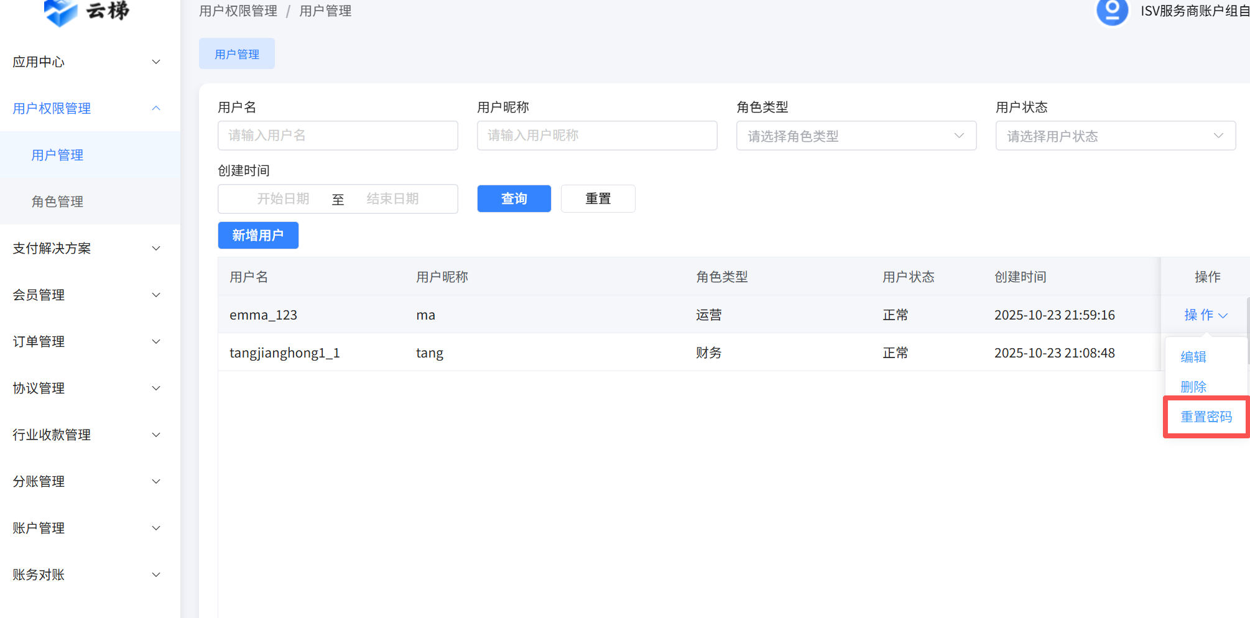This screenshot has height=618, width=1250.
Task: Click the 重置 button
Action: [598, 199]
